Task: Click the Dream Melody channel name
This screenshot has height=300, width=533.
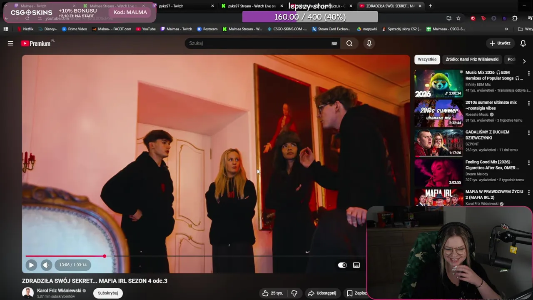Action: coord(477,174)
